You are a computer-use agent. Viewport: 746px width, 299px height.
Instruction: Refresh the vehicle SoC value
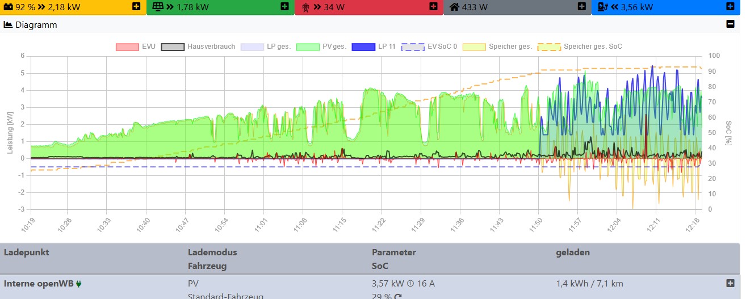coord(398,297)
